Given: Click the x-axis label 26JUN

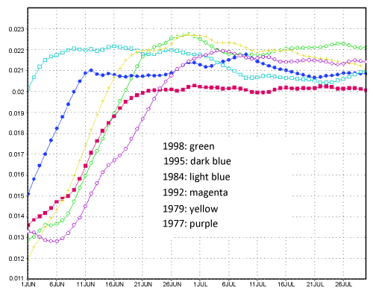Looking at the screenshot, I should (172, 284).
